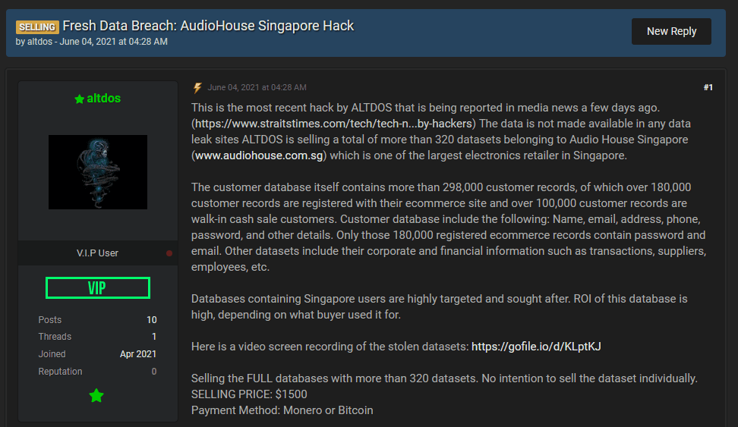Image resolution: width=738 pixels, height=427 pixels.
Task: View Posts count value 10
Action: (x=152, y=320)
